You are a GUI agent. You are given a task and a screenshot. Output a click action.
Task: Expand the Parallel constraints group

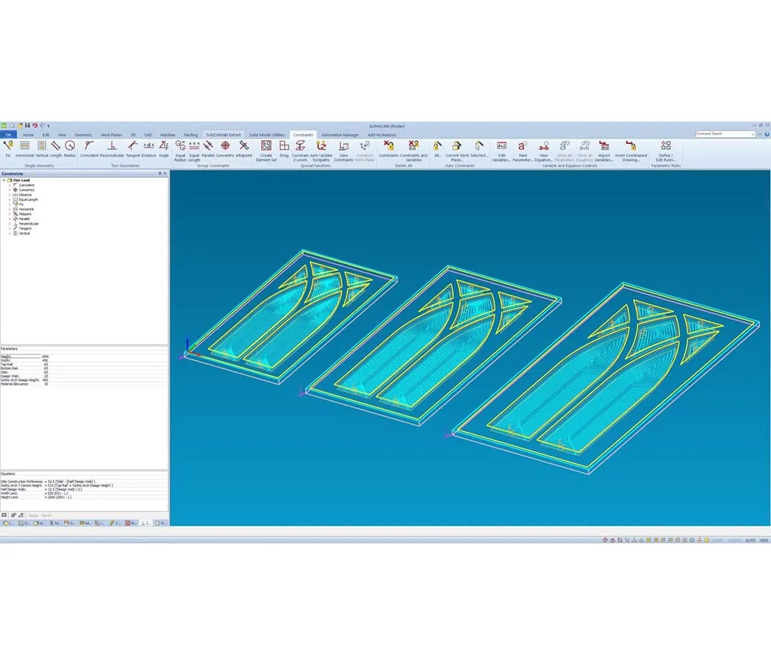(x=10, y=219)
